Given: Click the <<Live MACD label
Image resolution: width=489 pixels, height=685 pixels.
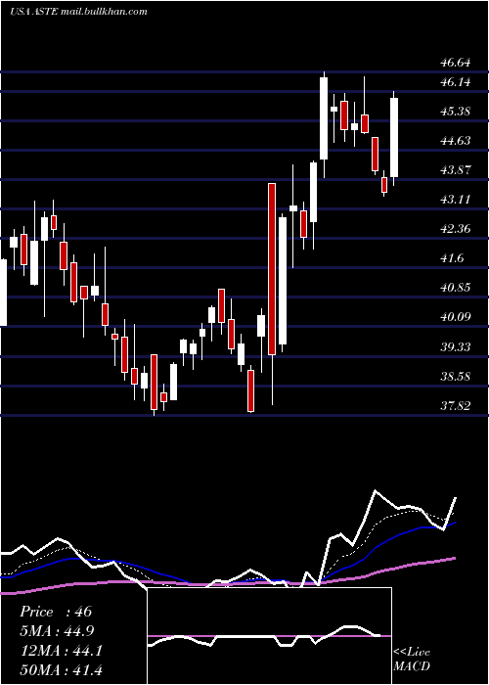Looking at the screenshot, I should [x=412, y=660].
